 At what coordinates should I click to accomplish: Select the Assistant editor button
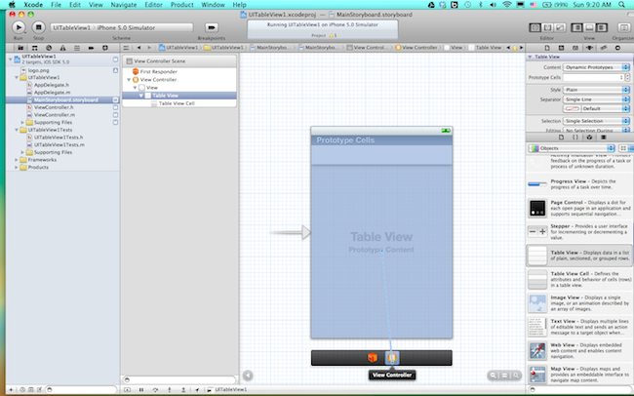pyautogui.click(x=547, y=27)
